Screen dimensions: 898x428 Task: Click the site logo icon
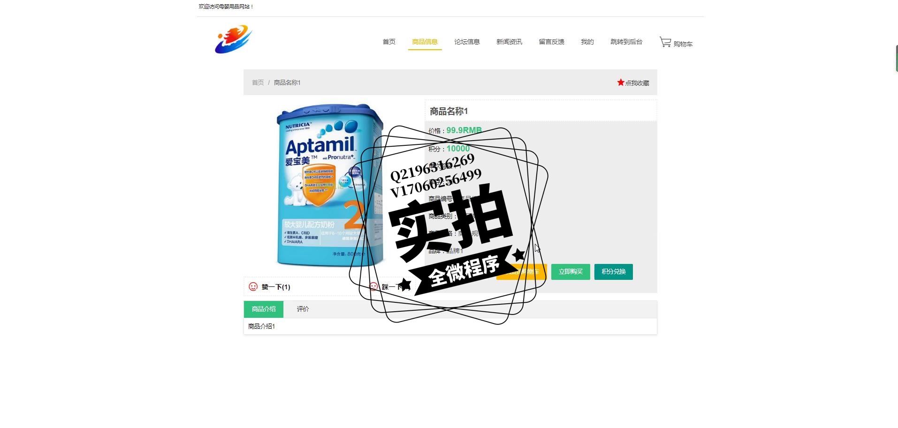[234, 39]
